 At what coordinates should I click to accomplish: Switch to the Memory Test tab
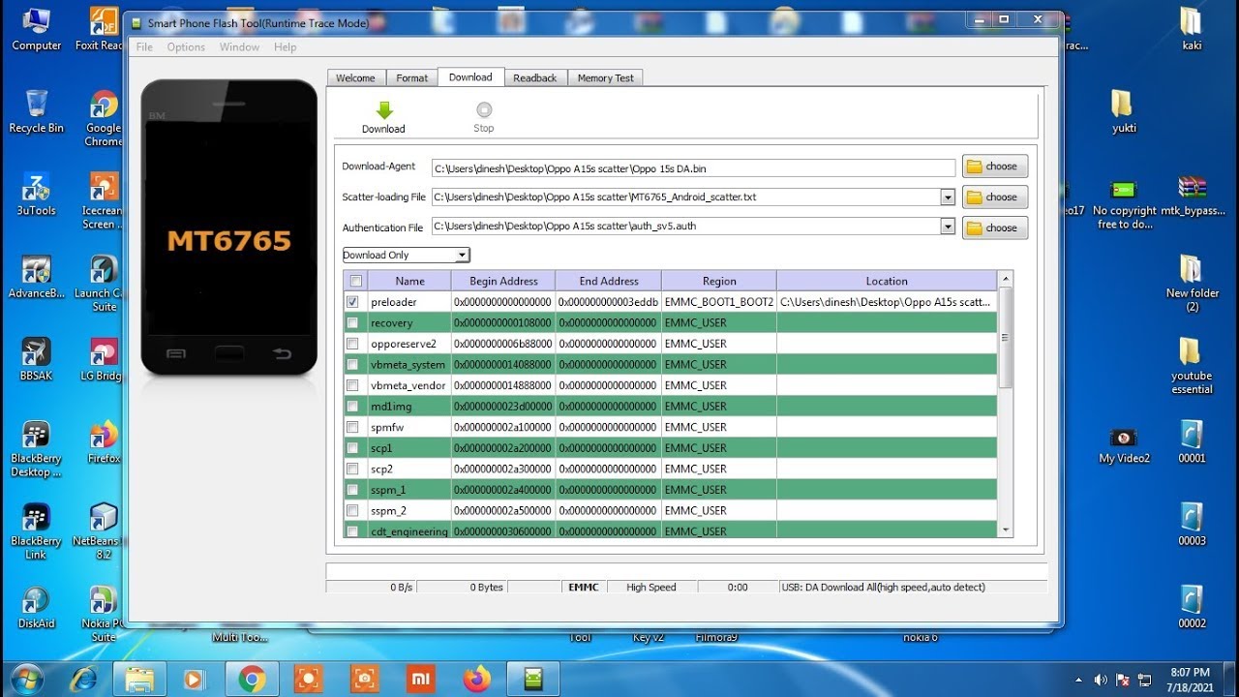pos(606,77)
